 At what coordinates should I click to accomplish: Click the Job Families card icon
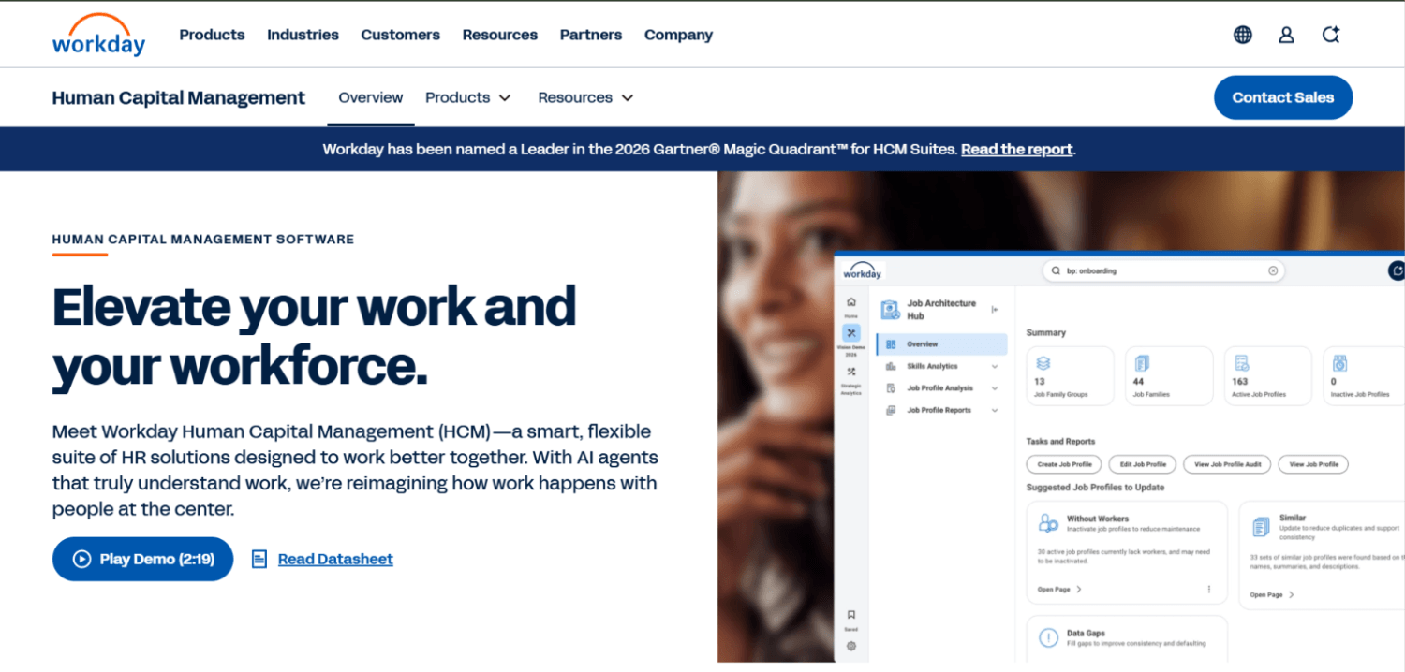pyautogui.click(x=1142, y=363)
